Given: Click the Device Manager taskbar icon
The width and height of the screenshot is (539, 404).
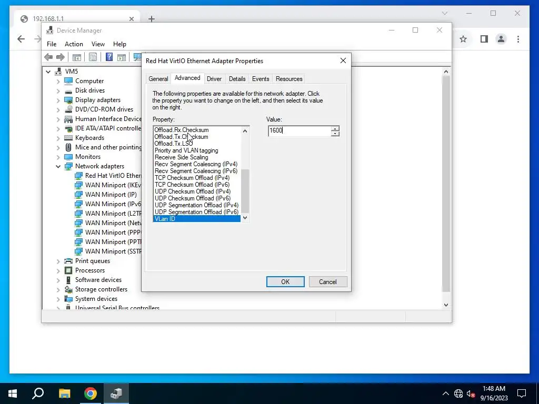Looking at the screenshot, I should click(116, 393).
